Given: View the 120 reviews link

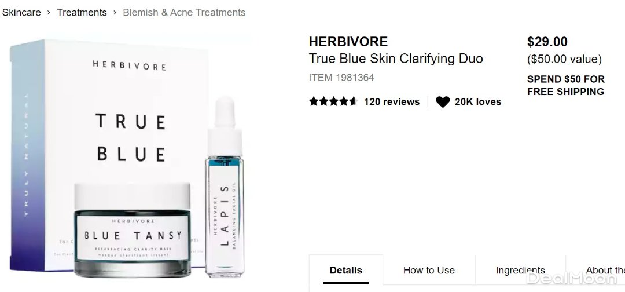Looking at the screenshot, I should click(392, 102).
